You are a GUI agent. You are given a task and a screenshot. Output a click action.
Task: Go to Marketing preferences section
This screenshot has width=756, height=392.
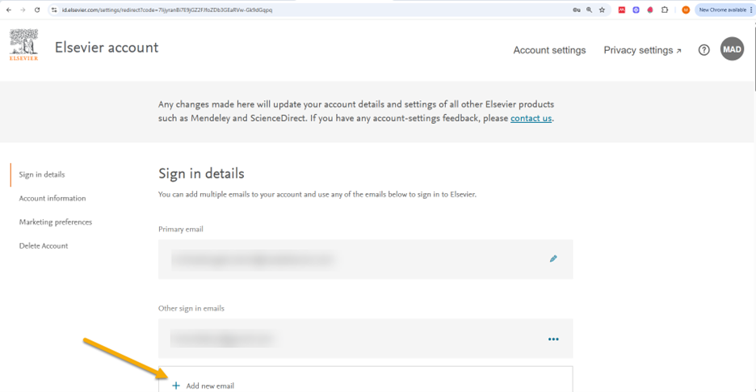(56, 222)
